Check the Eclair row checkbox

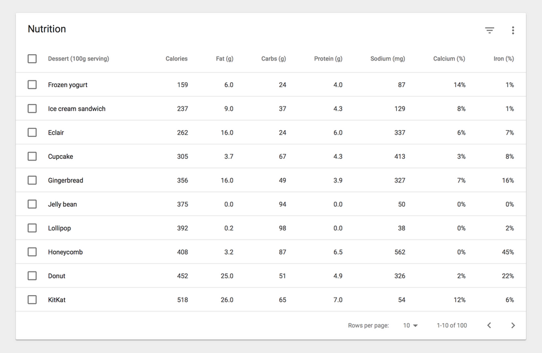tap(32, 132)
